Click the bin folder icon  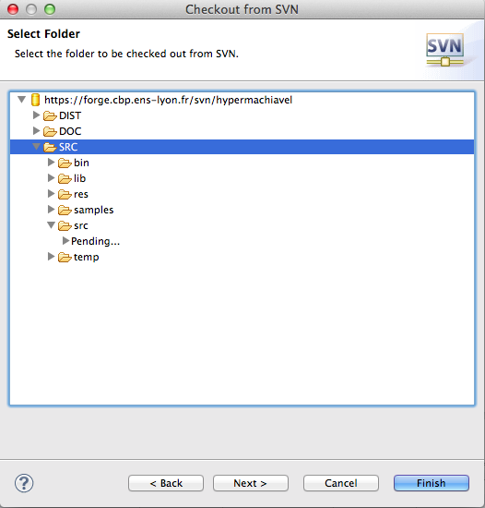[65, 163]
